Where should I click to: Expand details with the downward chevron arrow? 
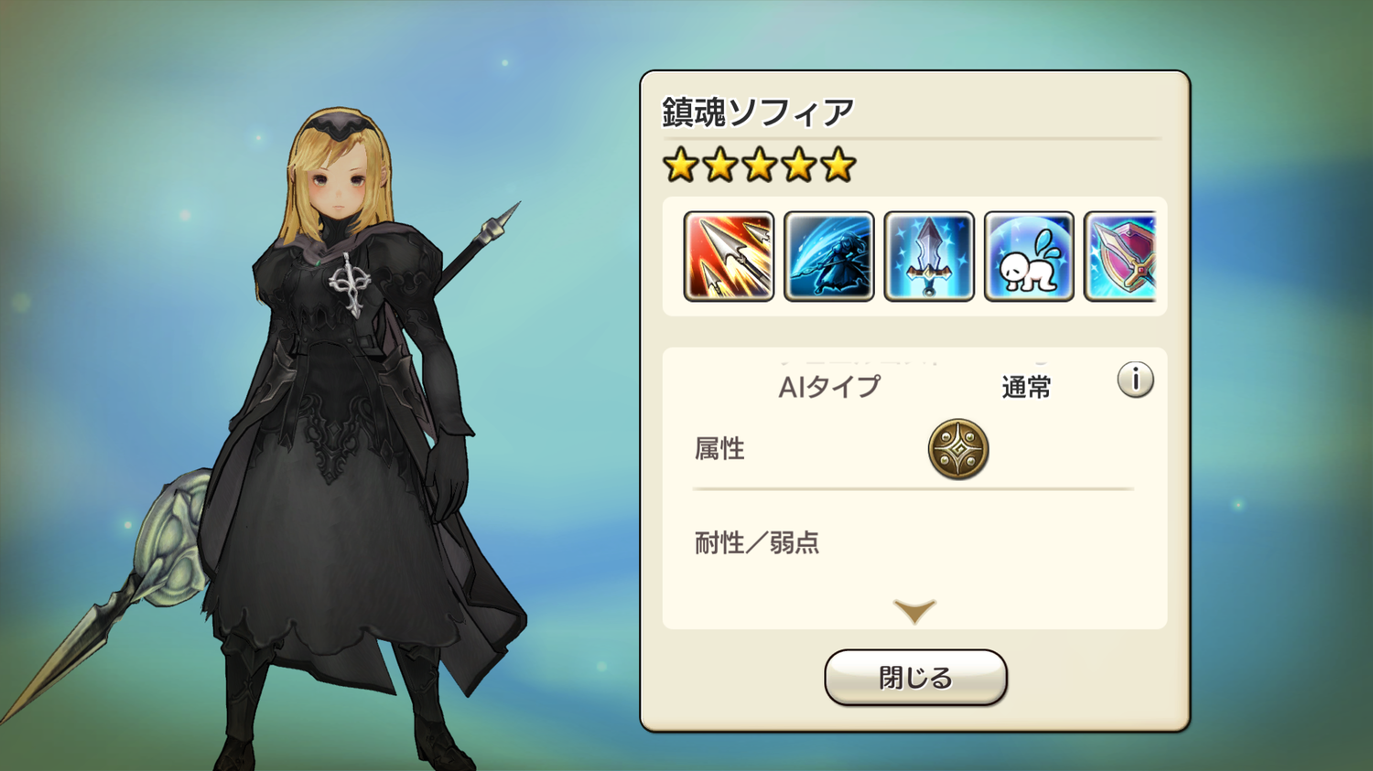914,611
